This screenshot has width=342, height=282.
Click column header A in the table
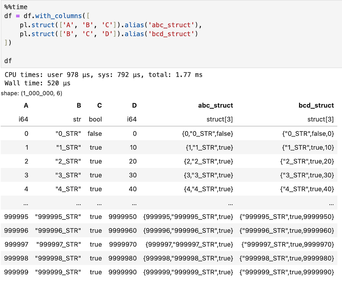click(26, 106)
